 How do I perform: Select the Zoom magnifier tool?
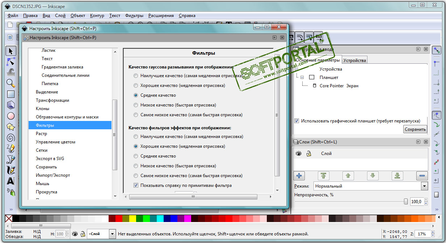[x=11, y=83]
